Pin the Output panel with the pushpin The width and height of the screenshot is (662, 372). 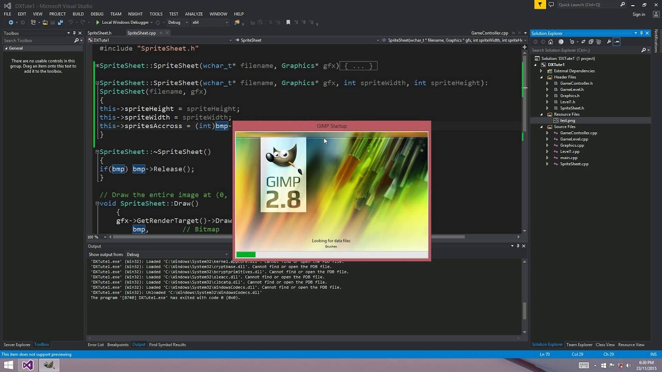click(518, 246)
